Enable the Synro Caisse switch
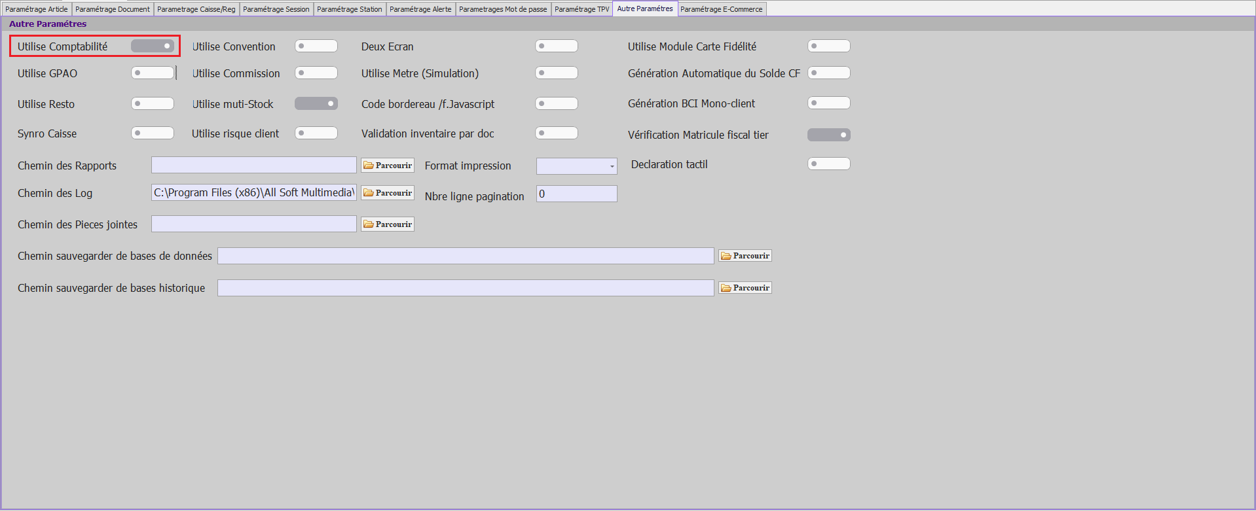The height and width of the screenshot is (511, 1256). pyautogui.click(x=153, y=133)
